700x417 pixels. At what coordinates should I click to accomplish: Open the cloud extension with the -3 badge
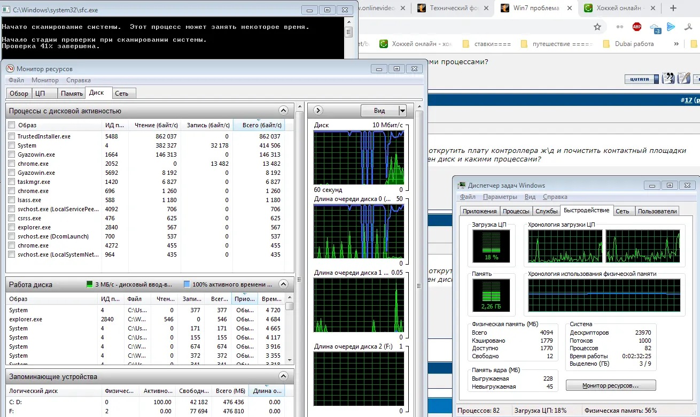655,27
